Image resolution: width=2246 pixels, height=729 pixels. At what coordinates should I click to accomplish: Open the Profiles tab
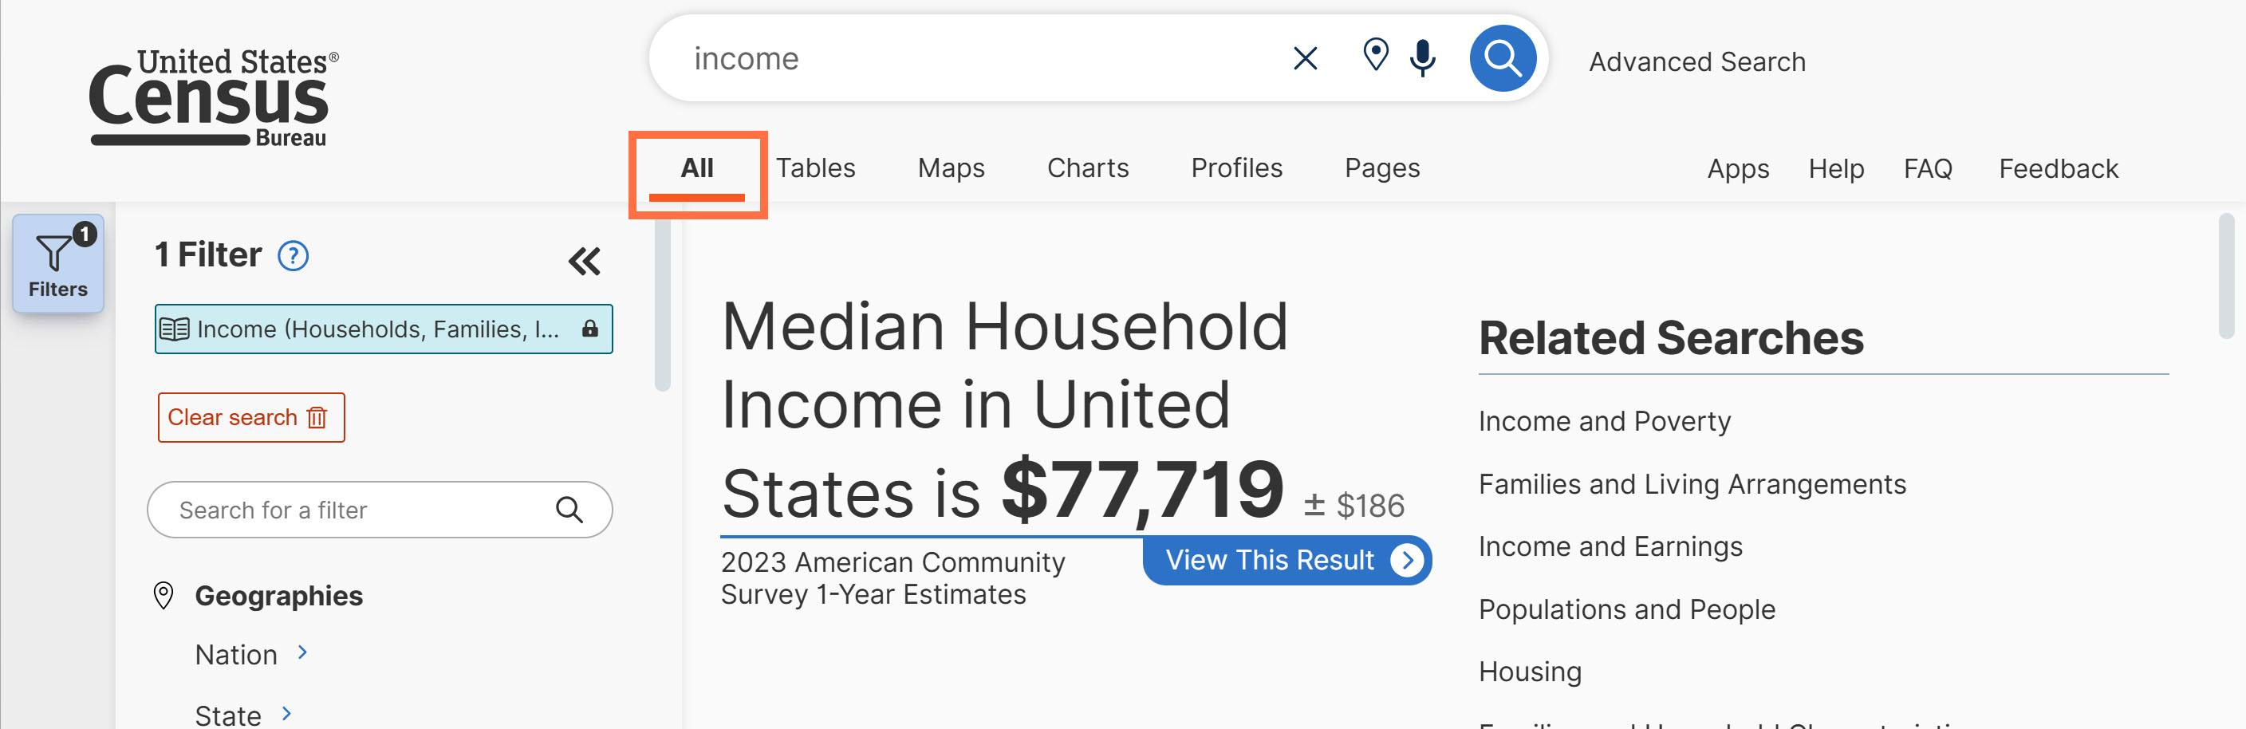1236,167
